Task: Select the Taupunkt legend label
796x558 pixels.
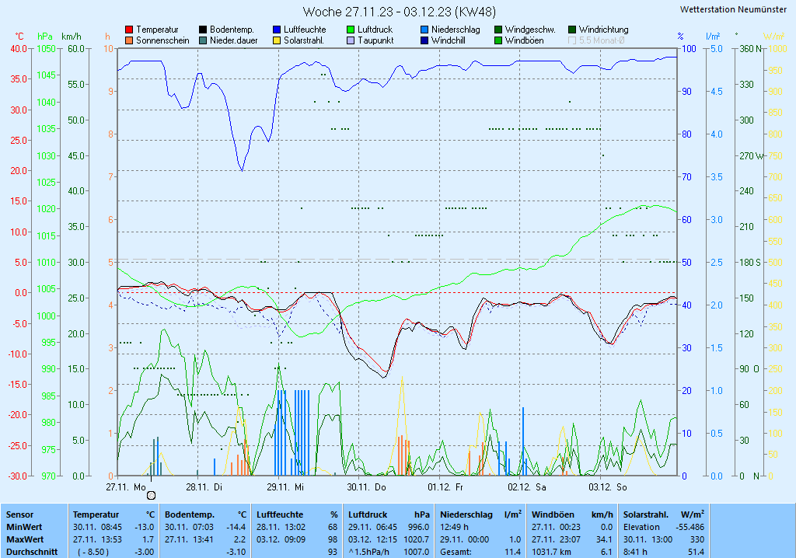Action: (375, 40)
